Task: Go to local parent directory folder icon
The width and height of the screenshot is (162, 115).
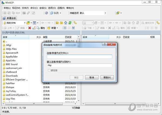Action: pyautogui.click(x=57, y=23)
